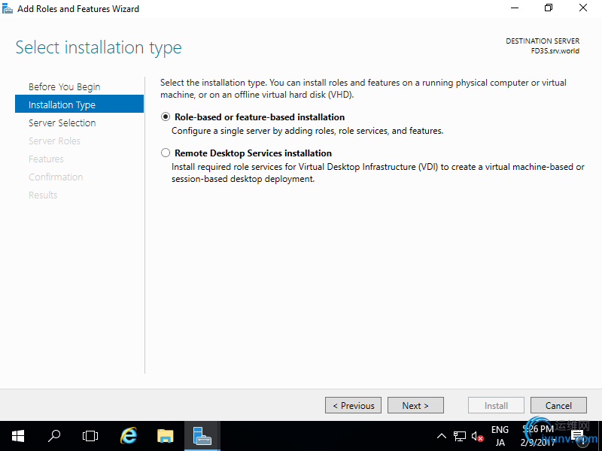Image resolution: width=602 pixels, height=451 pixels.
Task: Open Task View in the taskbar
Action: point(90,436)
